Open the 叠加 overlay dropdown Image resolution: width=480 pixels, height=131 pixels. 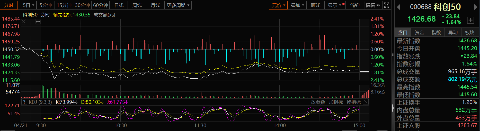[x=297, y=5]
